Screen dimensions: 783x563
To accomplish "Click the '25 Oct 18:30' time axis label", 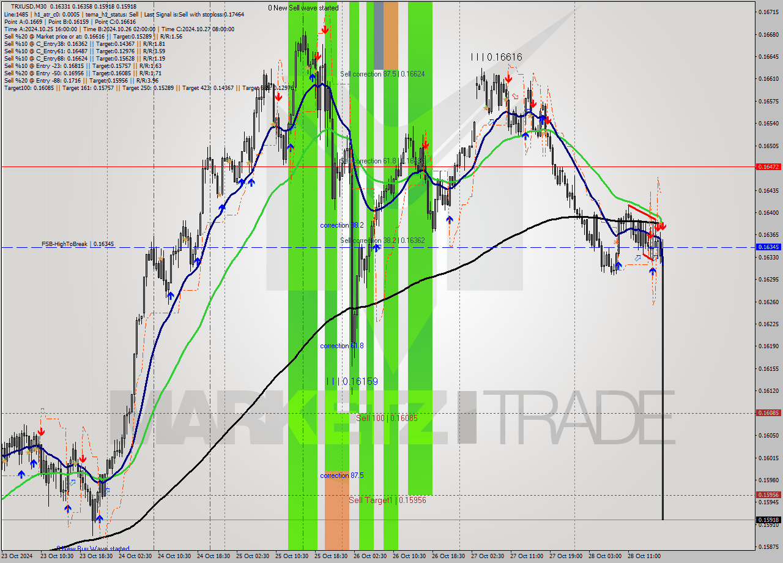I will click(331, 556).
